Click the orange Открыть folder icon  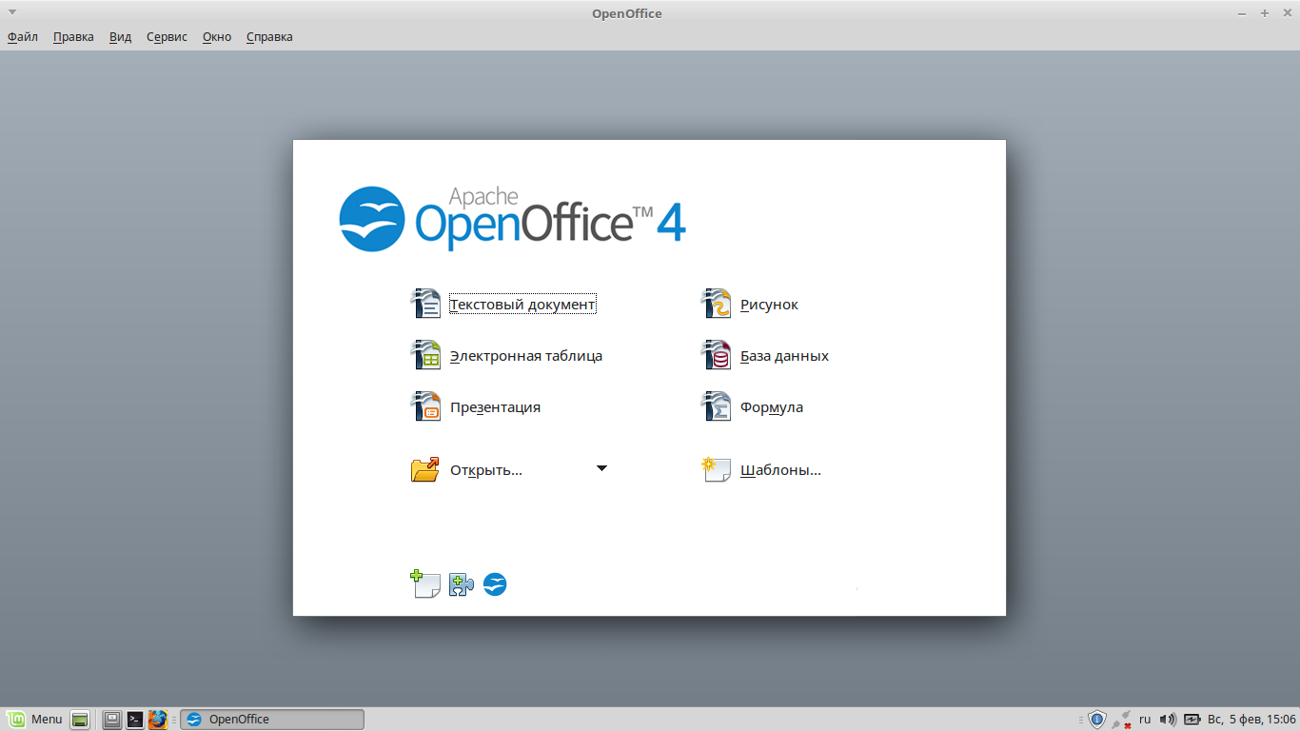426,467
